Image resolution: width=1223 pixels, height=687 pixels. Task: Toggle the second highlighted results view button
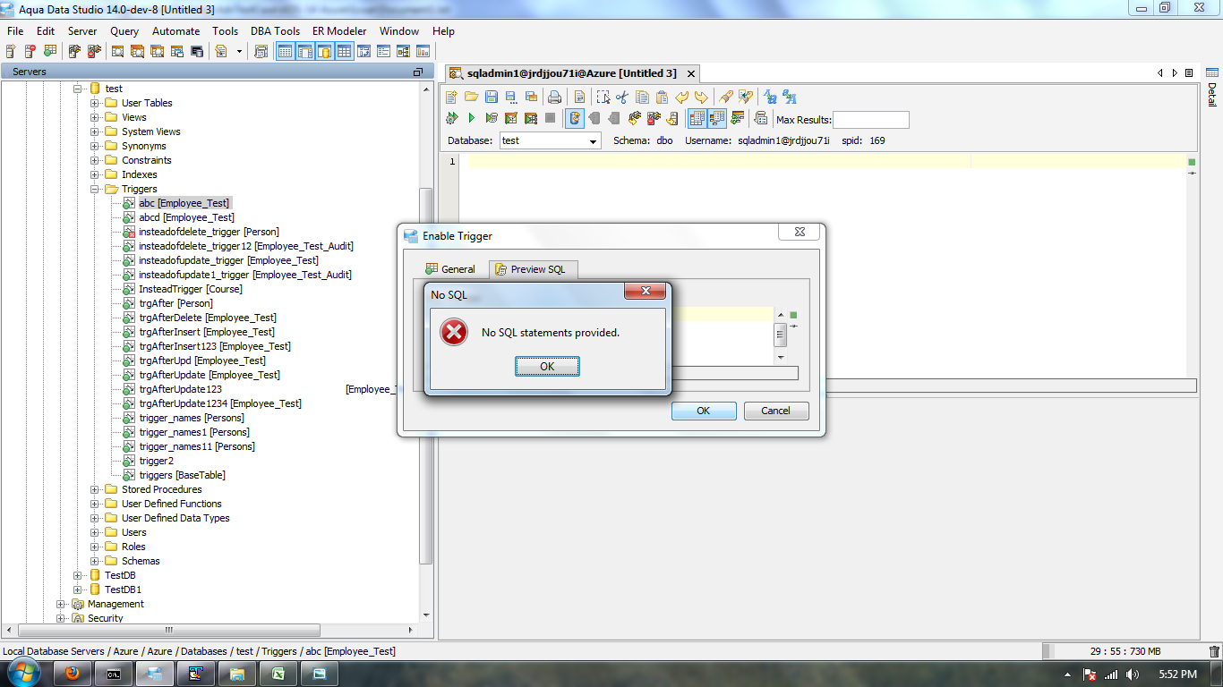tap(717, 118)
